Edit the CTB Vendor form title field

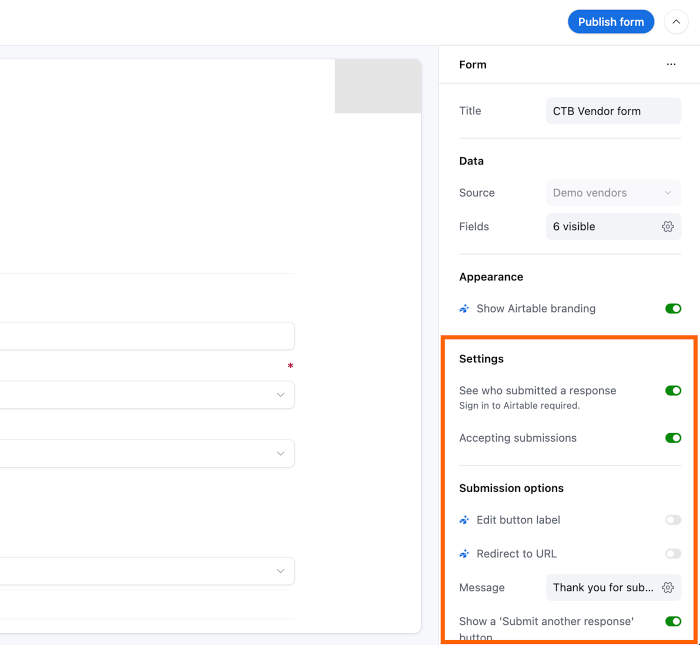click(613, 111)
